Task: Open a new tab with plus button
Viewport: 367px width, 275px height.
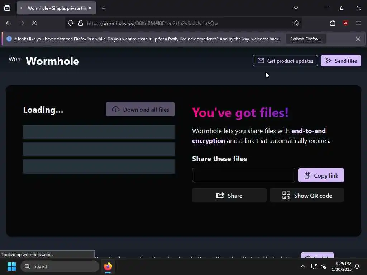Action: [104, 8]
